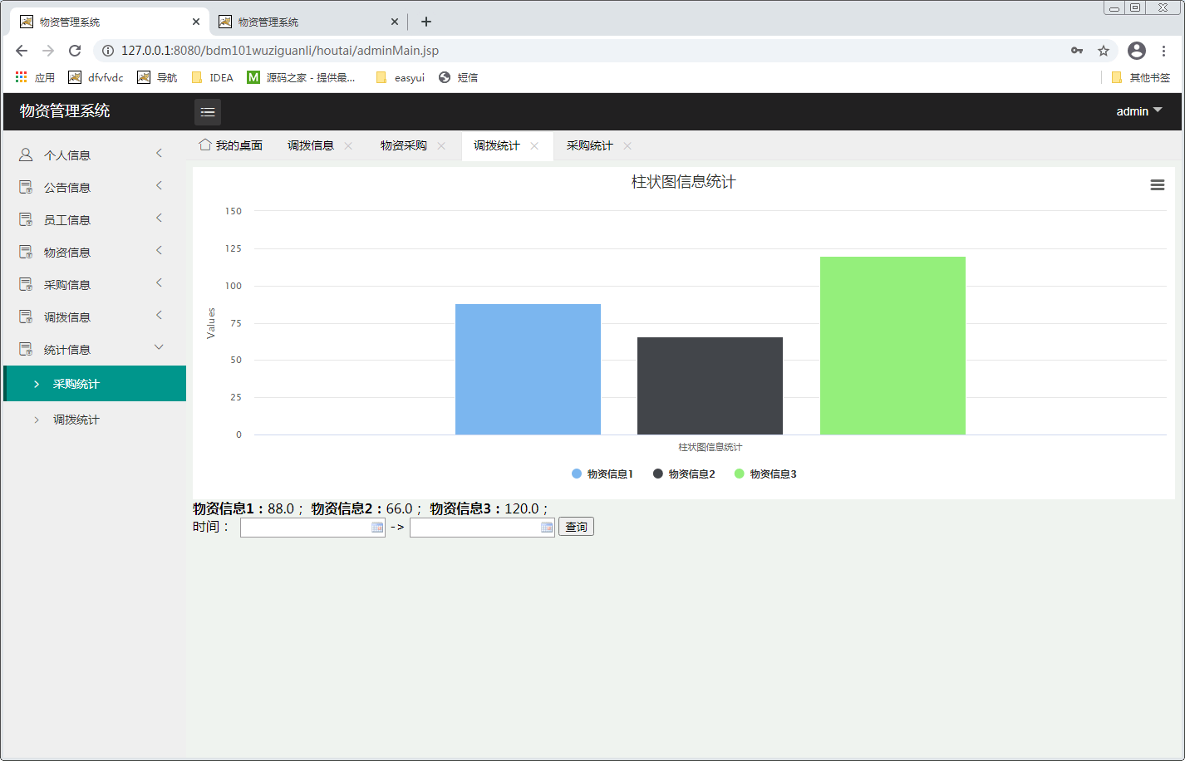Screen dimensions: 1185x761
Task: Open the 短信 bookmark
Action: 458,77
